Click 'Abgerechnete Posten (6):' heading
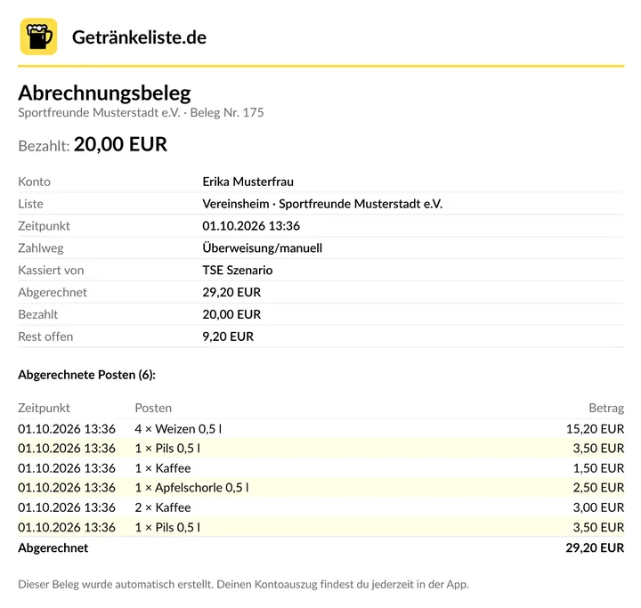The width and height of the screenshot is (641, 608). pos(86,375)
